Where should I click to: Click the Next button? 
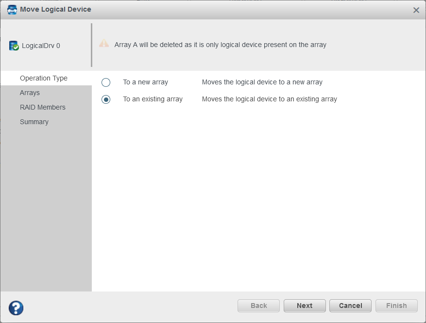coord(304,306)
